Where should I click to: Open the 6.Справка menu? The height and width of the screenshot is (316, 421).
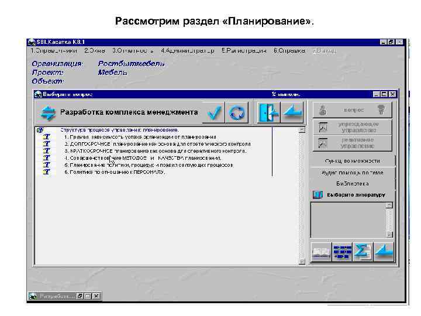pyautogui.click(x=289, y=51)
